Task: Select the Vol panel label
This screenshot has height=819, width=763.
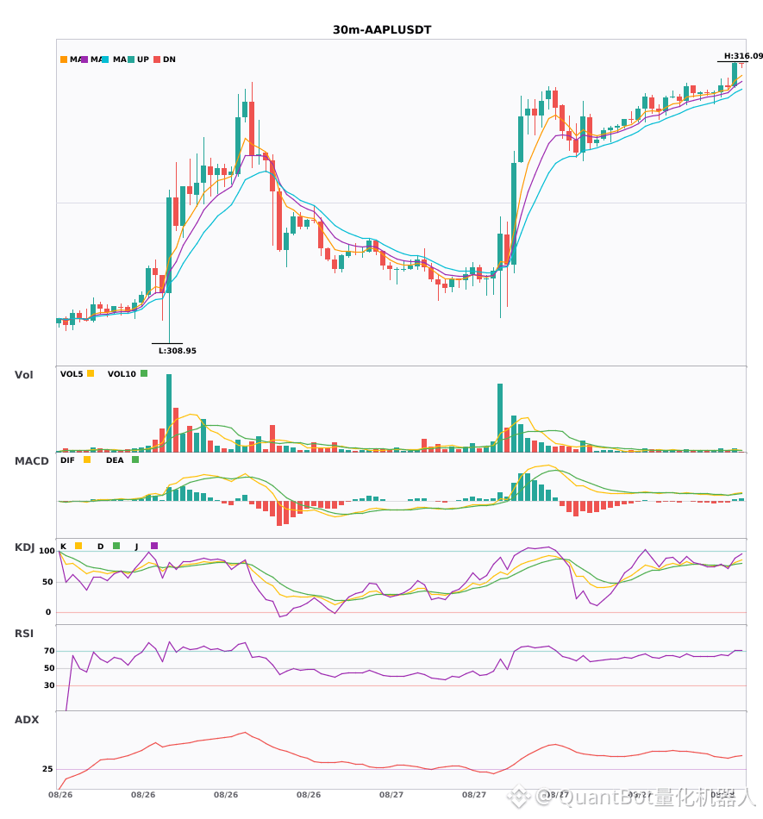Action: (x=23, y=375)
